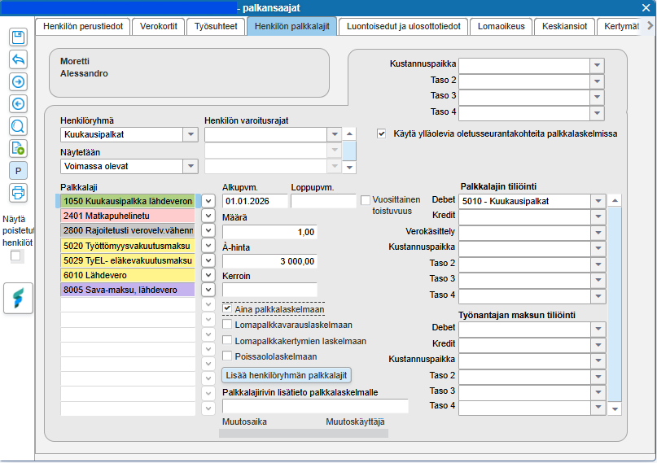Open Verokäsittely dropdown

pos(598,233)
